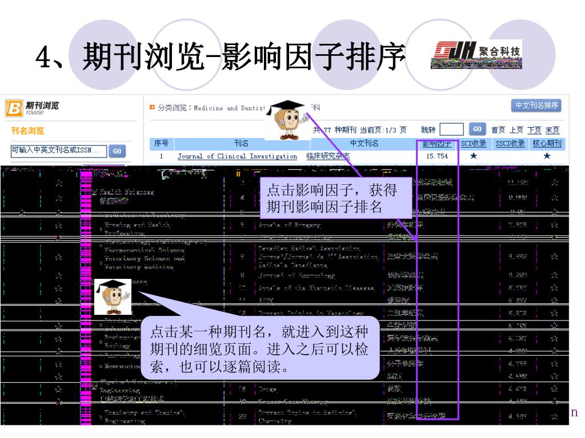Click the 核心期刊 column header

point(547,144)
